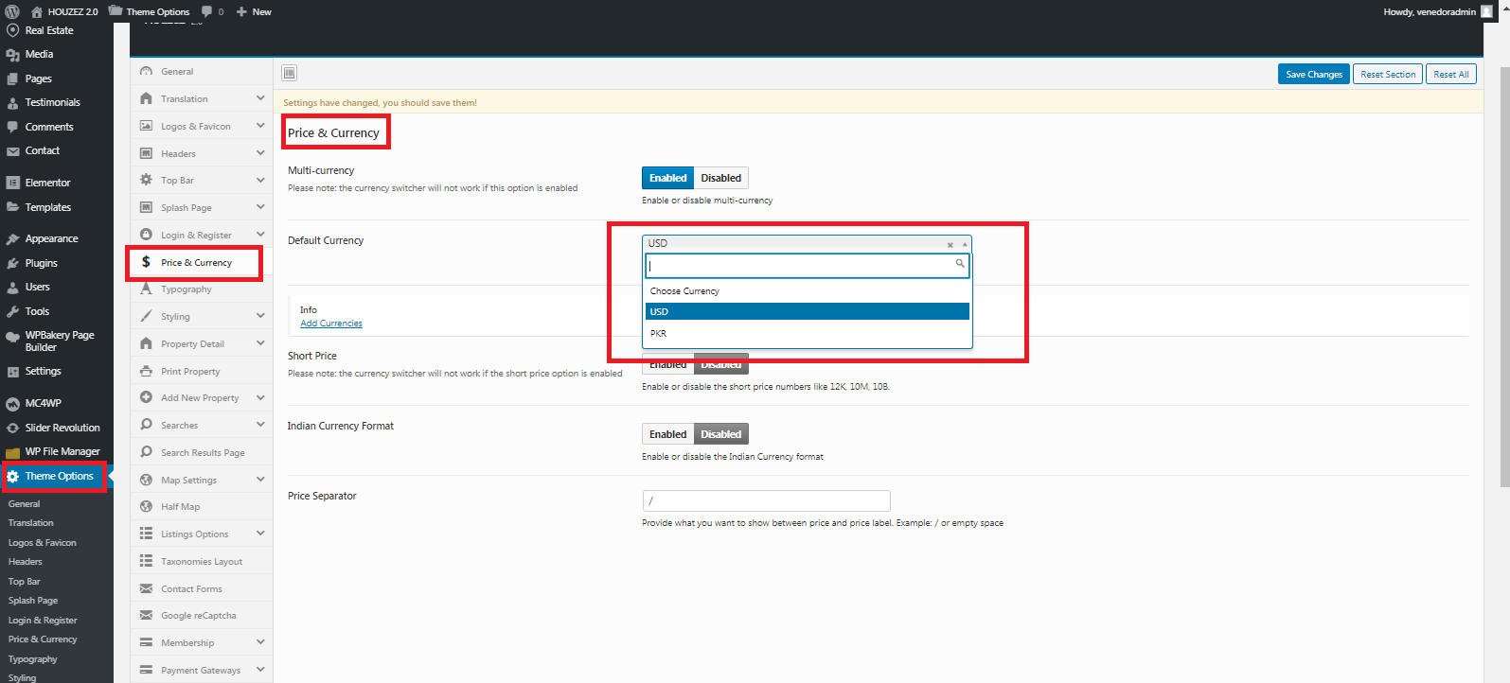The width and height of the screenshot is (1510, 683).
Task: Open Theme Options in the admin bar
Action: point(150,11)
